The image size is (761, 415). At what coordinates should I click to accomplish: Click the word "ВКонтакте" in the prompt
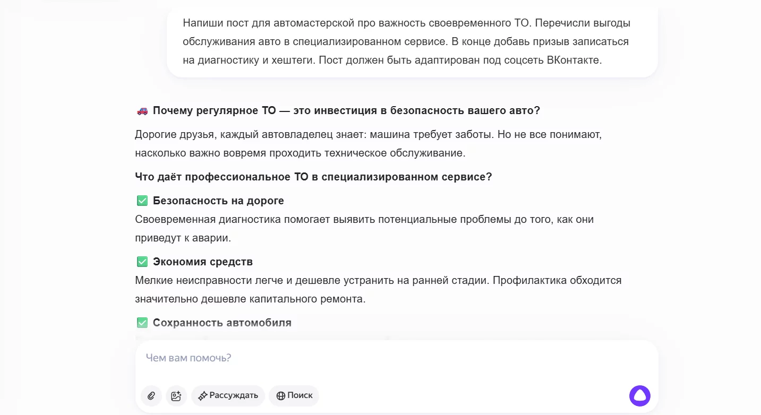(574, 60)
